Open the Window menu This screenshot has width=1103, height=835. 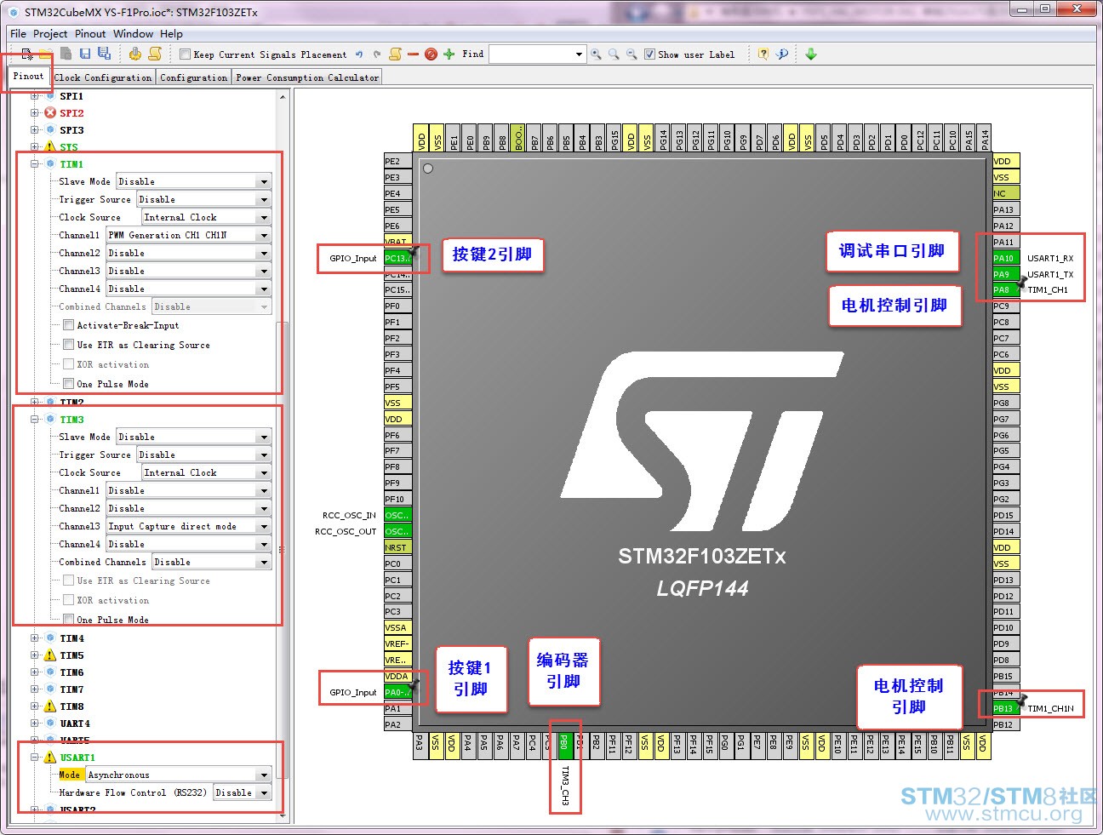pos(133,34)
